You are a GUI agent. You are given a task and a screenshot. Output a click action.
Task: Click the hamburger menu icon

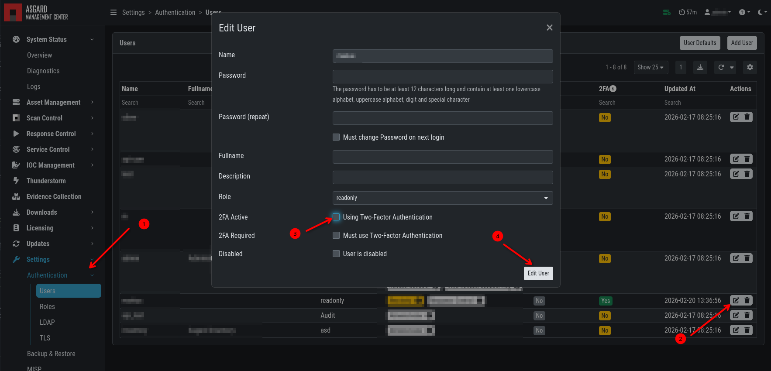point(114,12)
